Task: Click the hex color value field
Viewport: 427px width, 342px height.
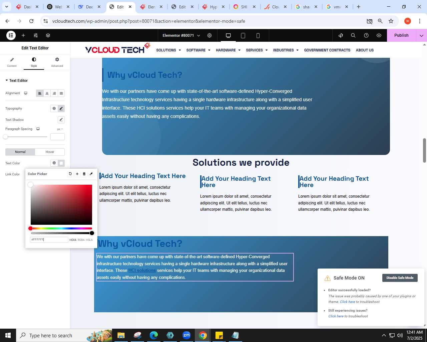Action: click(x=49, y=239)
